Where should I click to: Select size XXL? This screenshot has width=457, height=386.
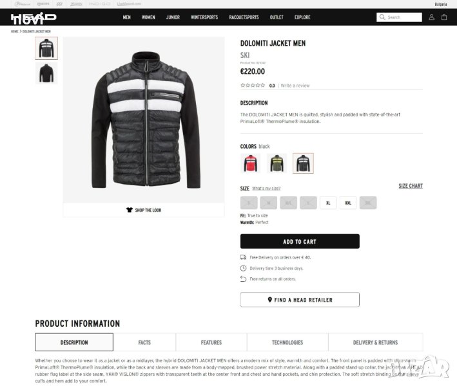(348, 203)
